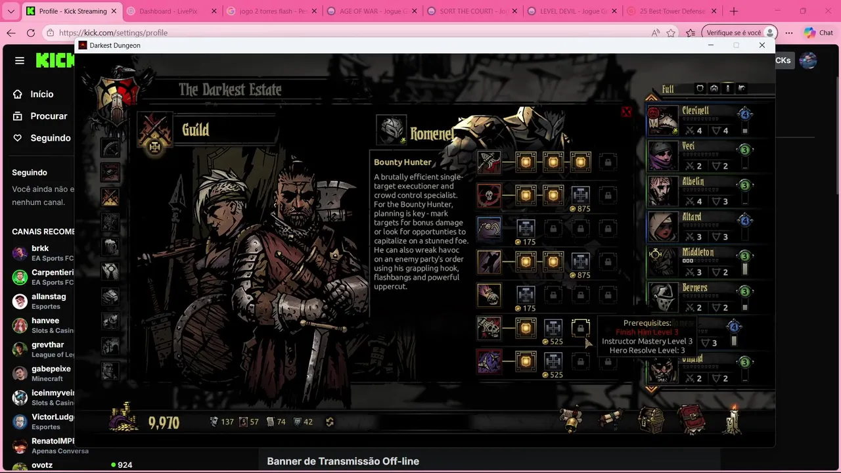Toggle the shield sort filter above the roster

click(700, 88)
